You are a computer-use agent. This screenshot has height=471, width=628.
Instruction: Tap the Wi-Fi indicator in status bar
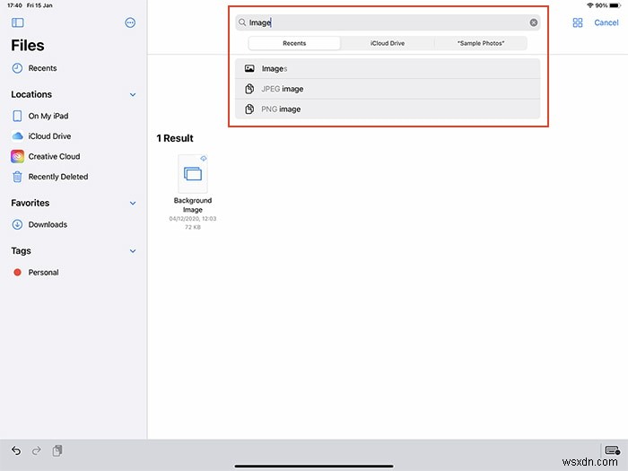[x=590, y=5]
